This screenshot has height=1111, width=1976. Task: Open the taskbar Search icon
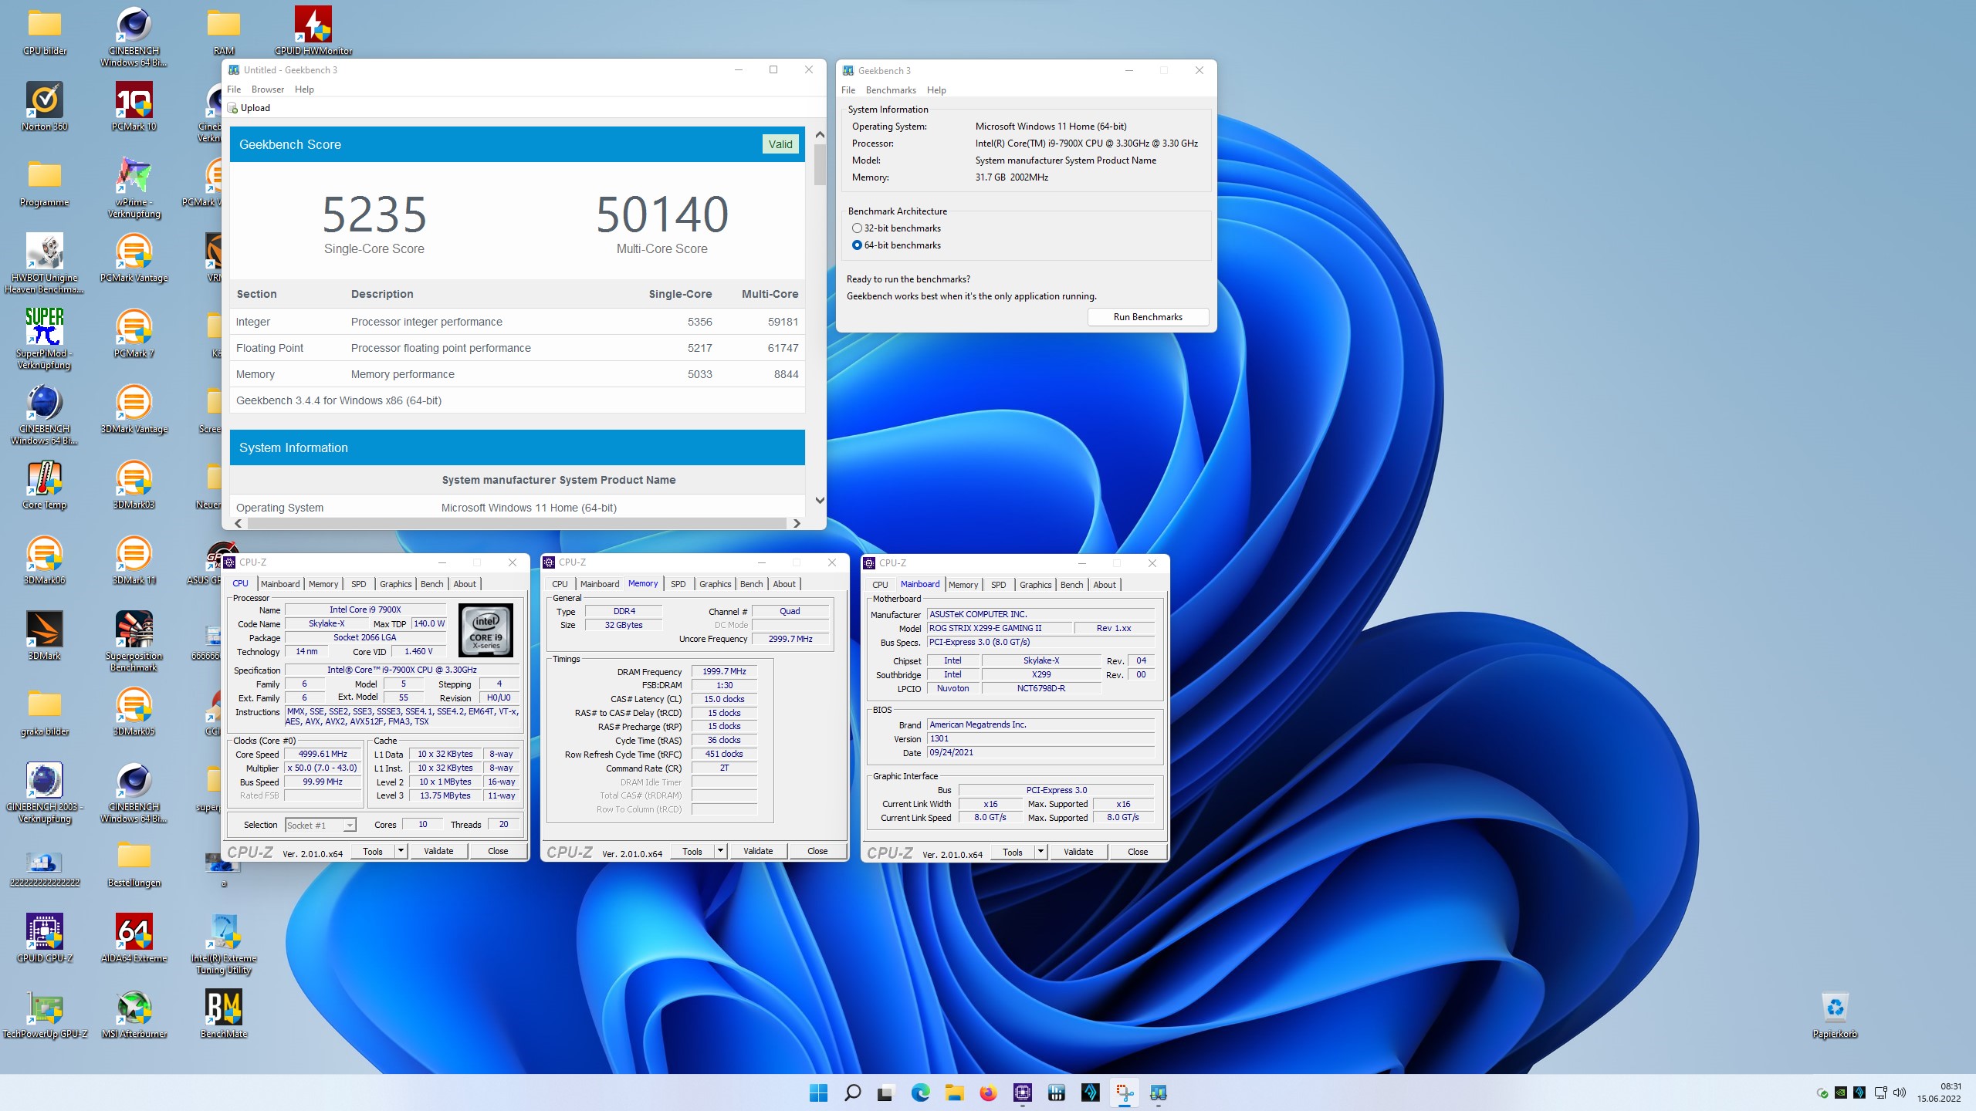[852, 1092]
